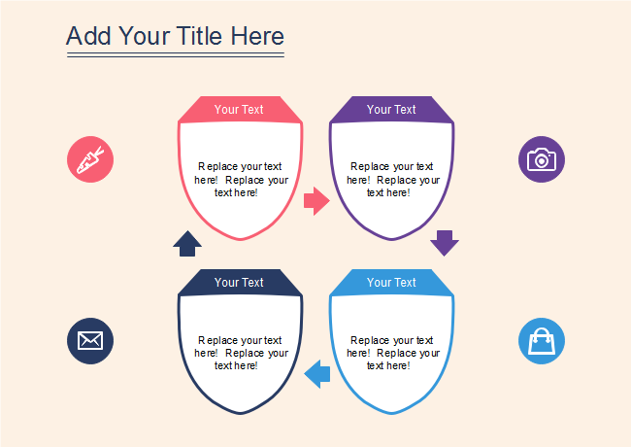Click the light blue shield's bottom point
This screenshot has width=631, height=447.
392,412
